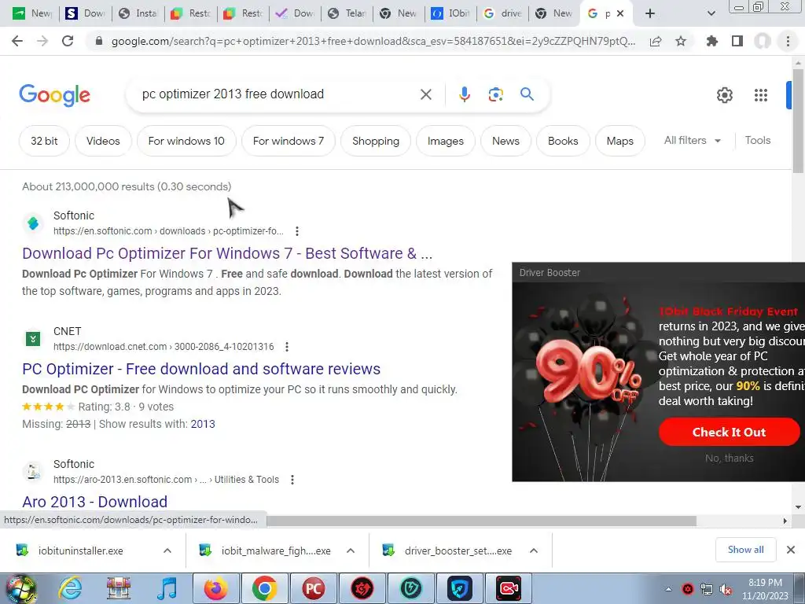This screenshot has height=604, width=805.
Task: Expand options for iobituninstaller.exe download
Action: (x=167, y=551)
